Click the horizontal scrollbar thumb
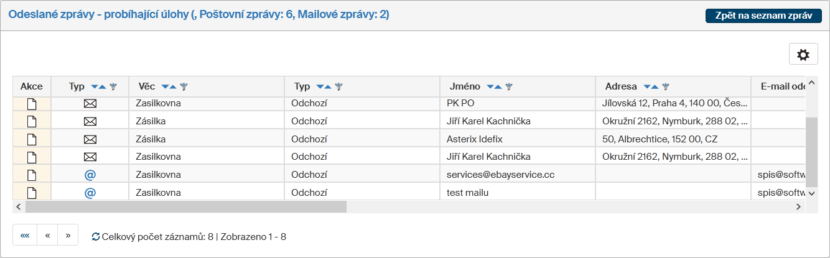 pos(185,207)
